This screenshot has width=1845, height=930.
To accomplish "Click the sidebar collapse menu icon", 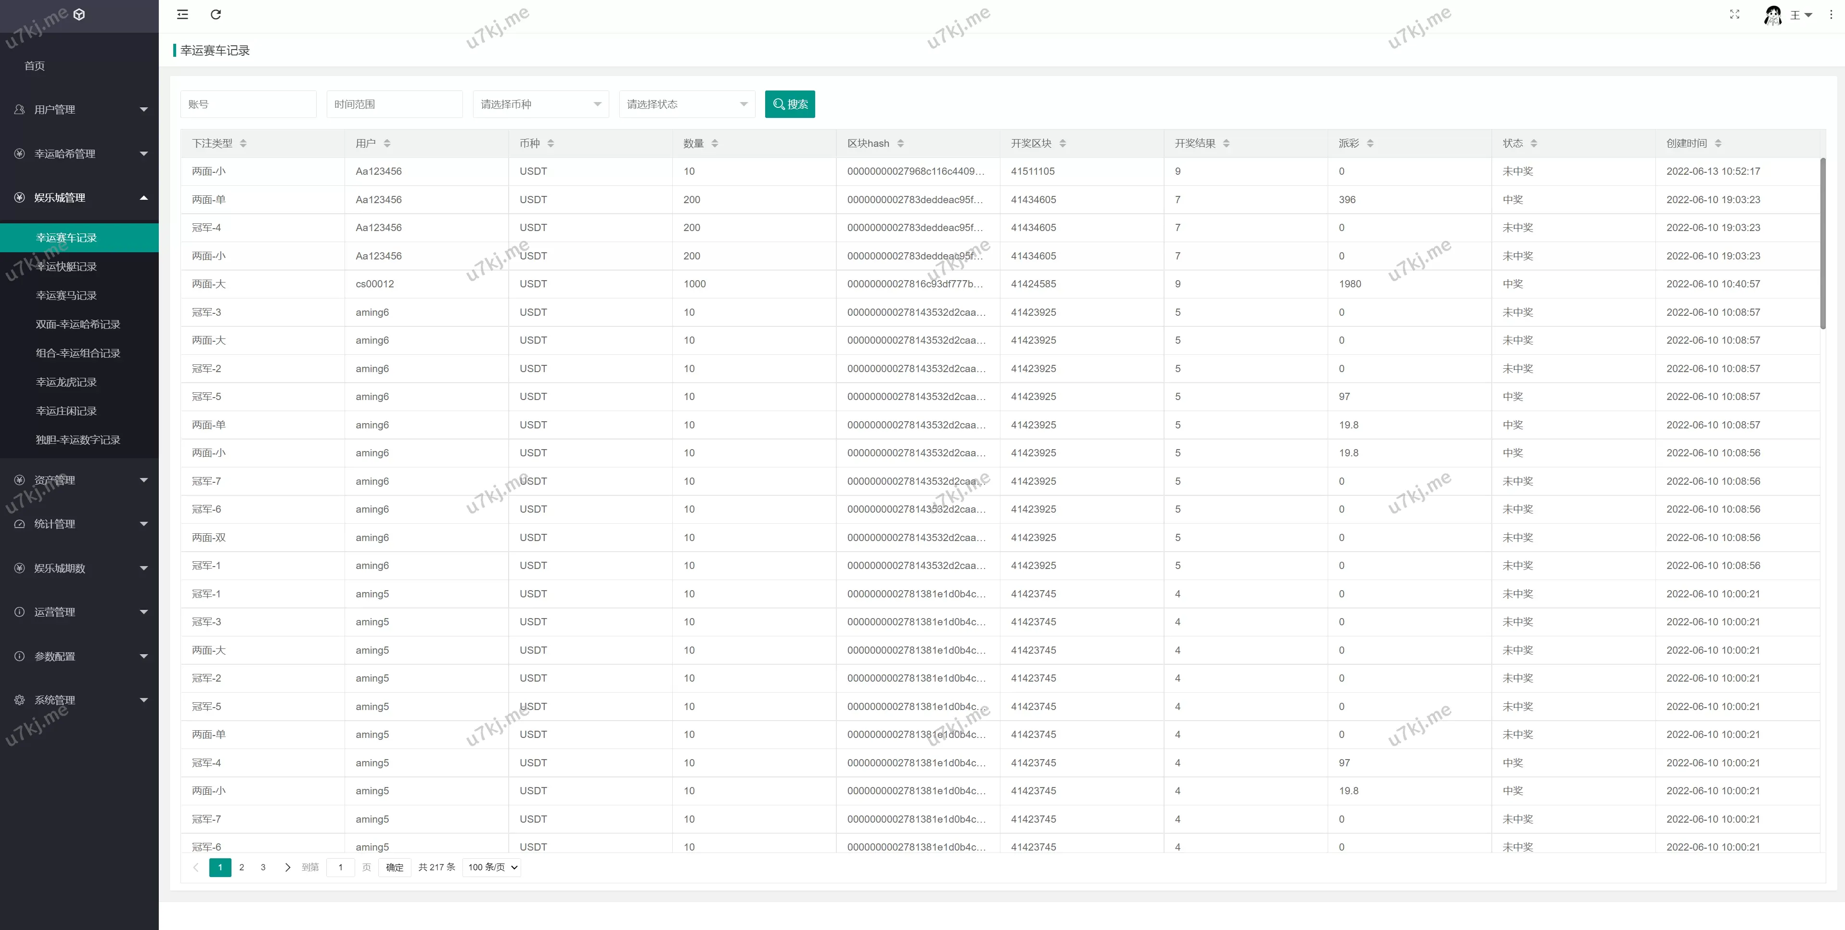I will tap(183, 14).
